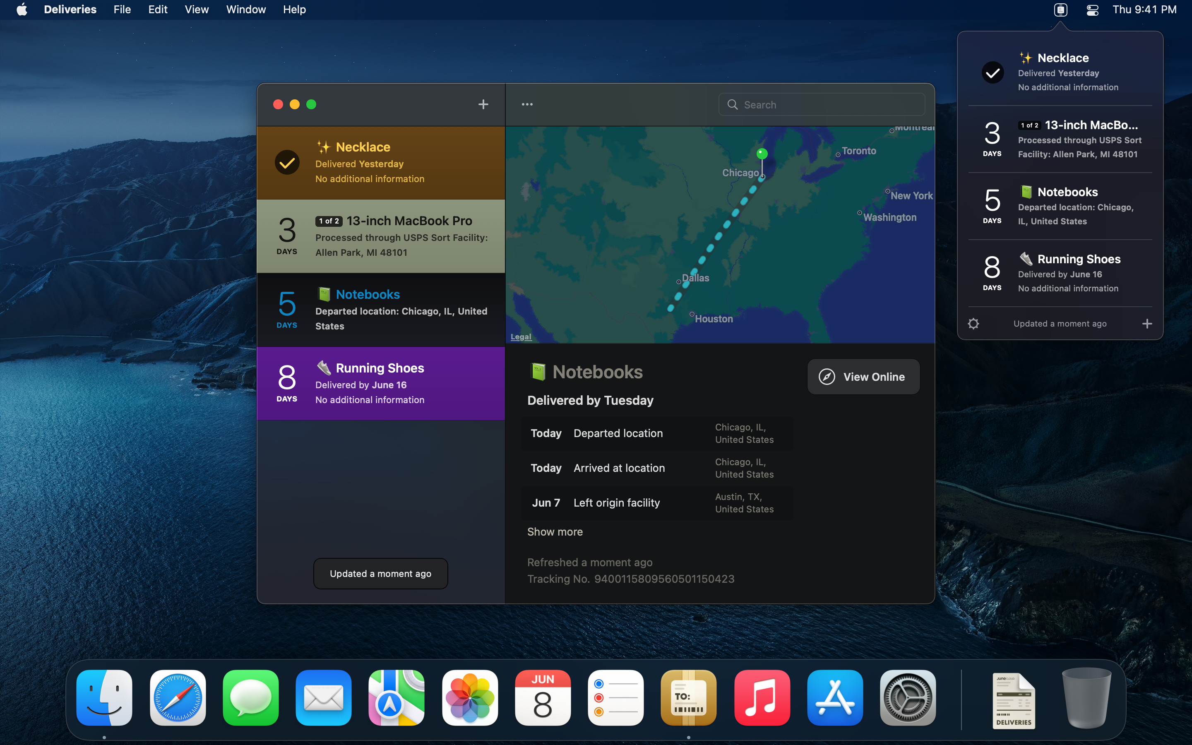Open System Preferences from the Dock
The image size is (1192, 745).
pyautogui.click(x=908, y=698)
